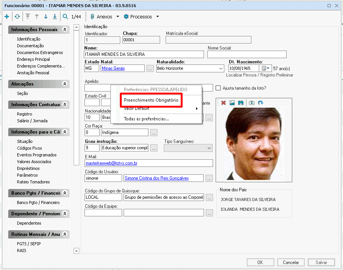Open Código do Grupo de Quiosque lookup button
Image resolution: width=343 pixels, height=270 pixels.
click(209, 197)
